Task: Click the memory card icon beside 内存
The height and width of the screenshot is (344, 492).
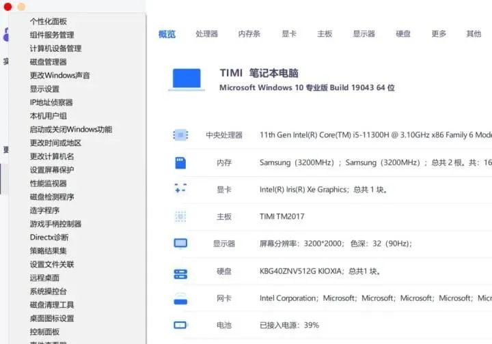Action: pyautogui.click(x=180, y=162)
